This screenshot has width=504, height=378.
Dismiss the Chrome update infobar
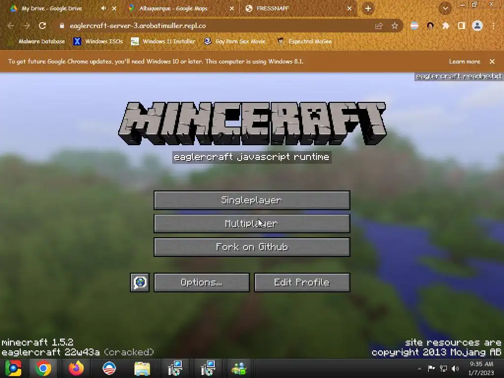pos(492,62)
